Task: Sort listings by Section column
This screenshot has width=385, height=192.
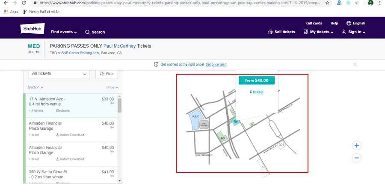Action: (x=36, y=87)
